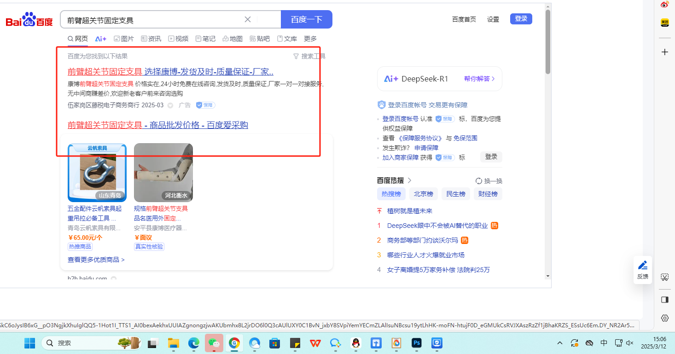Open the 《保障服务协议》 link

[420, 138]
